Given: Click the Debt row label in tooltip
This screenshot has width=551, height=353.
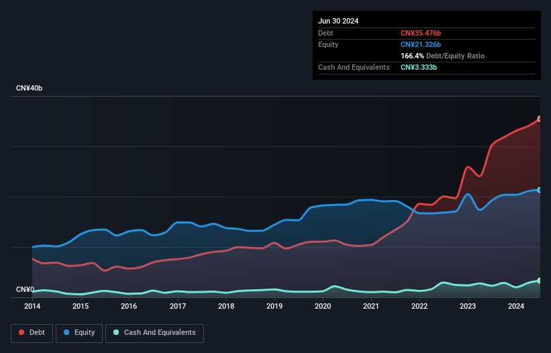Looking at the screenshot, I should tap(325, 33).
